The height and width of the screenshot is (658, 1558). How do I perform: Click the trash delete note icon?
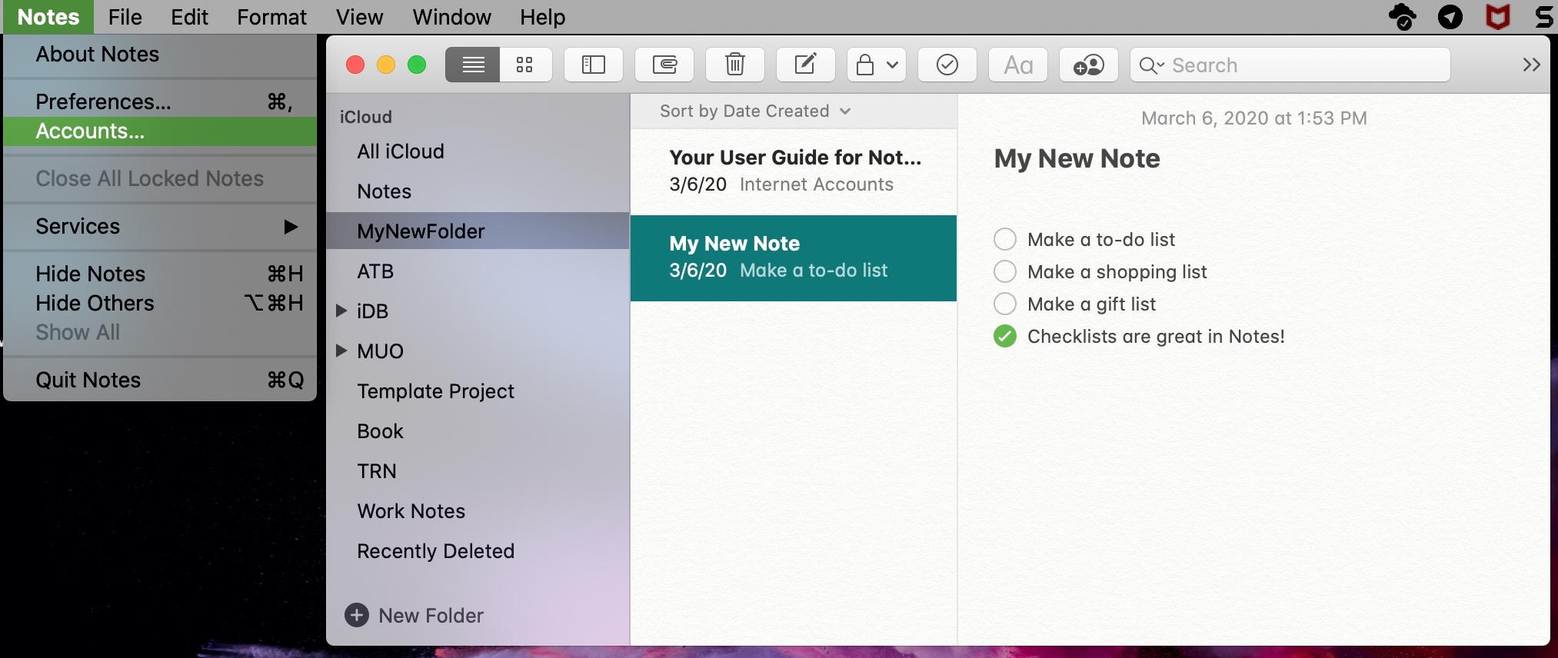tap(735, 65)
